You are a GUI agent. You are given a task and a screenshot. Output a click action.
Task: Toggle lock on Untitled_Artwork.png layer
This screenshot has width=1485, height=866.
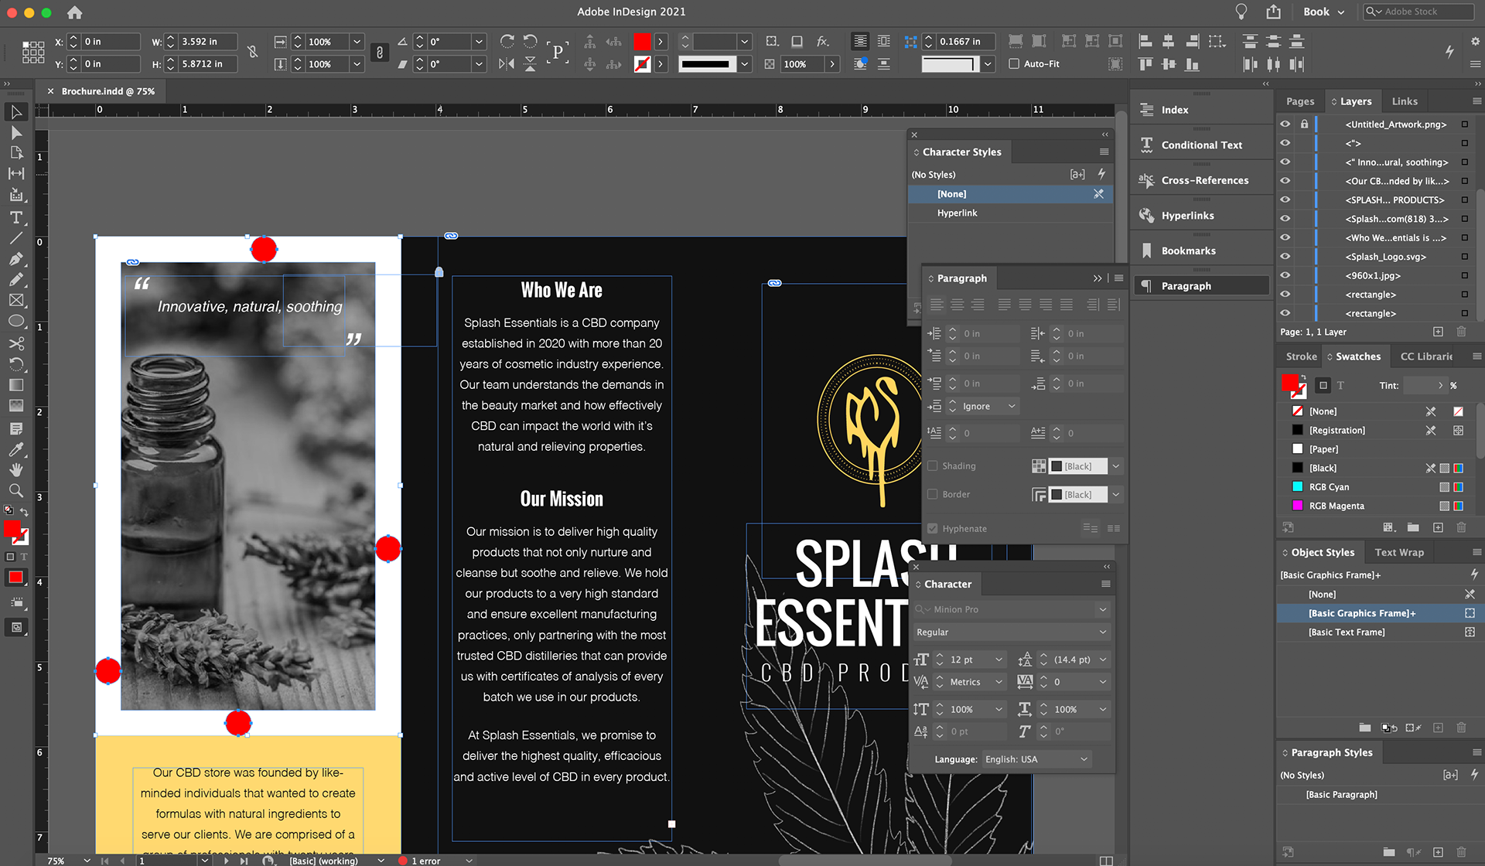pyautogui.click(x=1305, y=124)
